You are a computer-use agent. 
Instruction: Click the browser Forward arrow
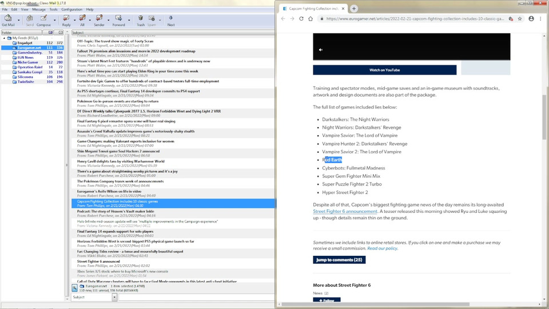(x=292, y=18)
